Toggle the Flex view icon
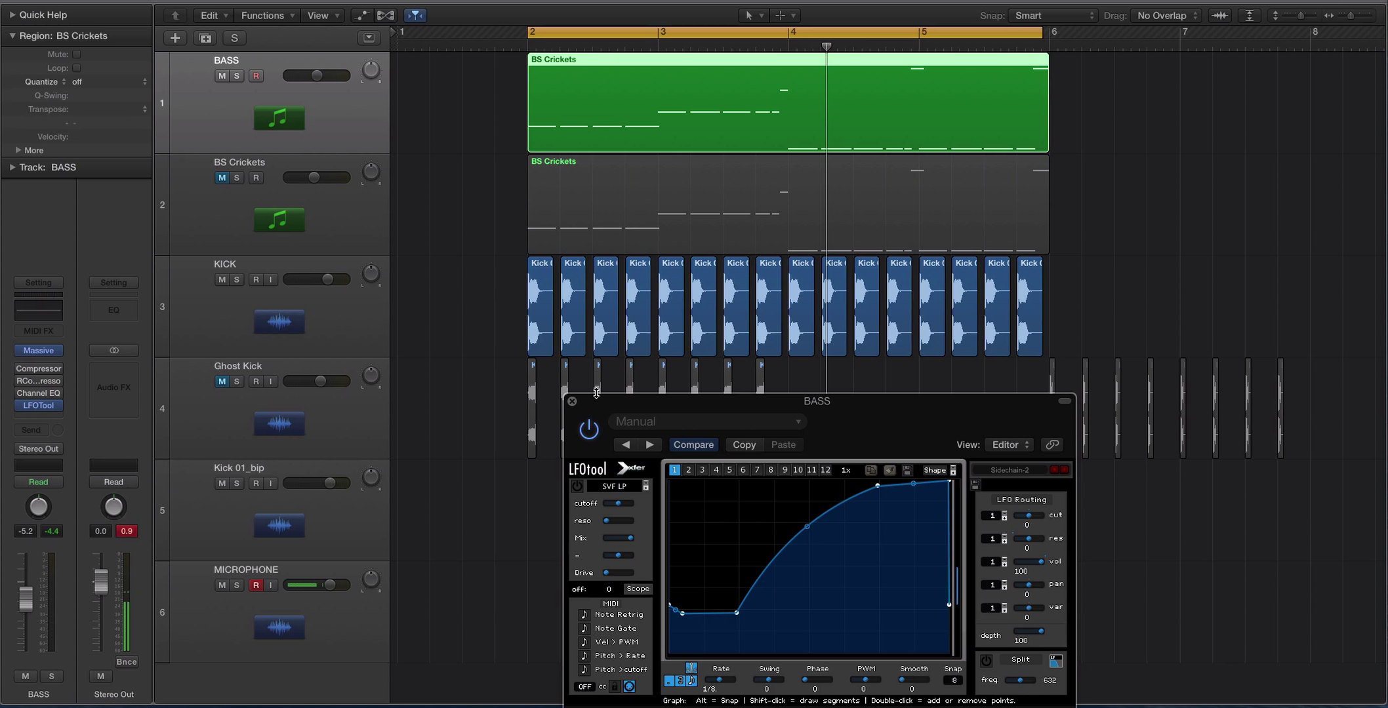This screenshot has height=708, width=1388. 386,15
